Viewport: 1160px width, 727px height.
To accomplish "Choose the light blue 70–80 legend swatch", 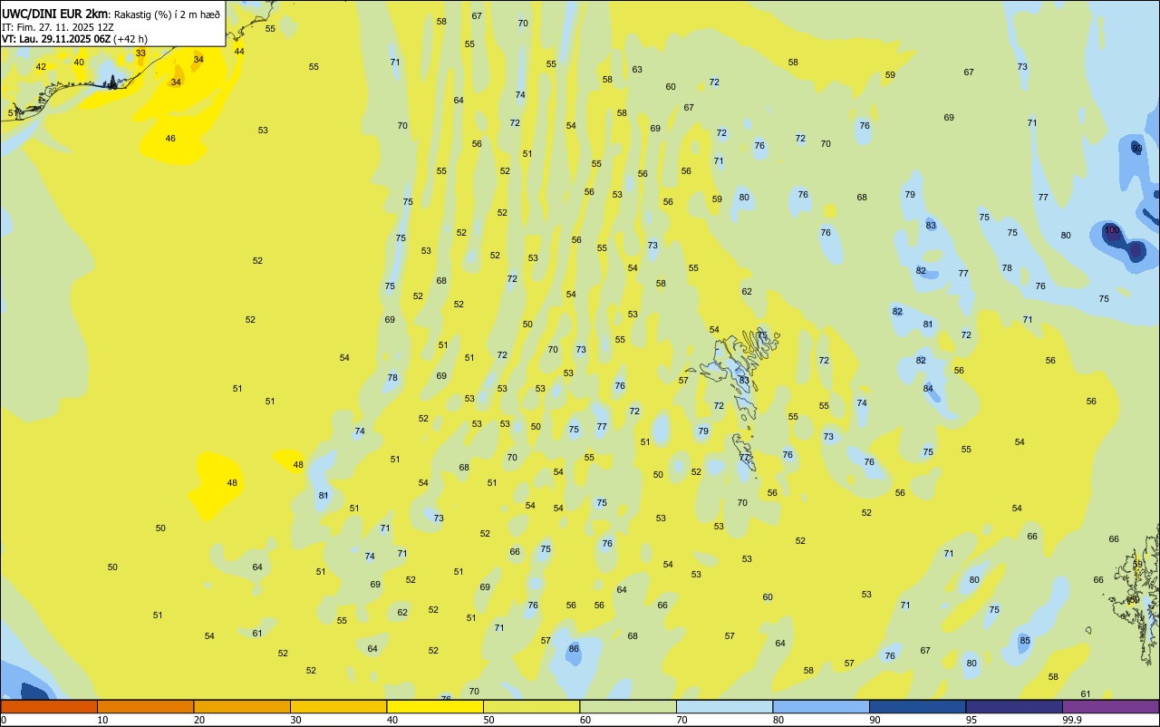I will (x=724, y=706).
